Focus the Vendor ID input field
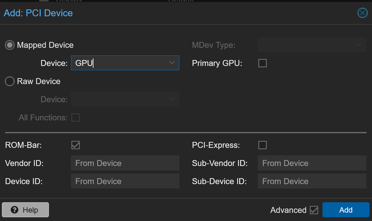 point(125,163)
